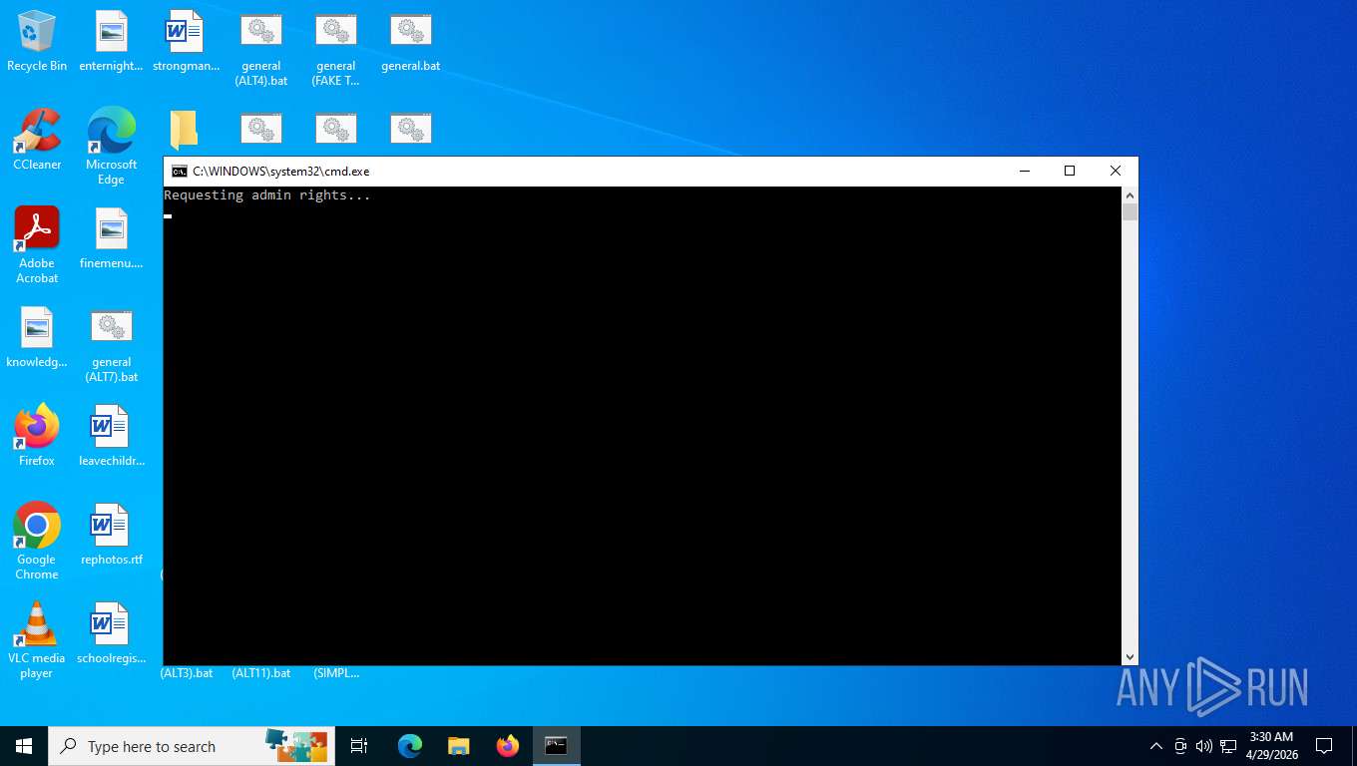Click the Type here to search box
This screenshot has height=766, width=1357.
(193, 746)
